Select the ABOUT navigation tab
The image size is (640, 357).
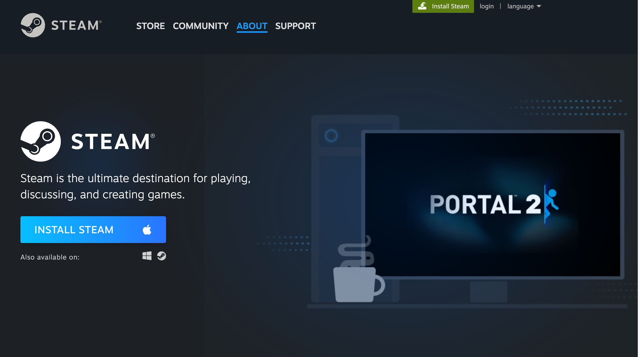252,26
